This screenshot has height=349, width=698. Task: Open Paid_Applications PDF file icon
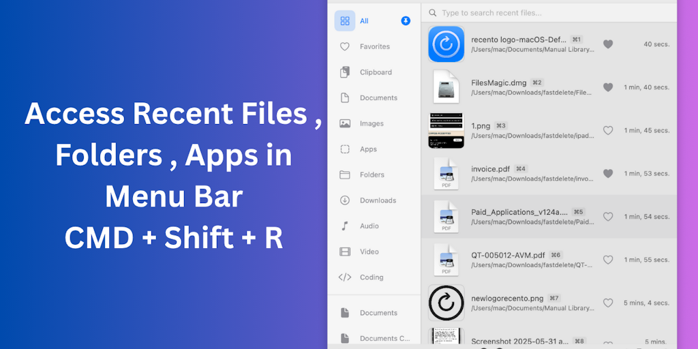click(446, 216)
